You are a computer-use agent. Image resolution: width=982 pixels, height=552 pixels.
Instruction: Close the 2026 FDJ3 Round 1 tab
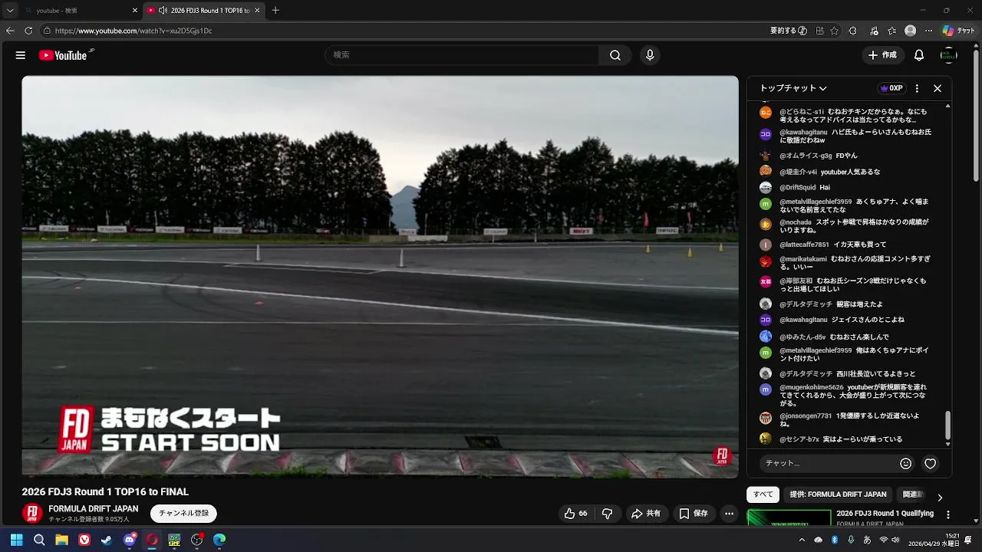(257, 11)
